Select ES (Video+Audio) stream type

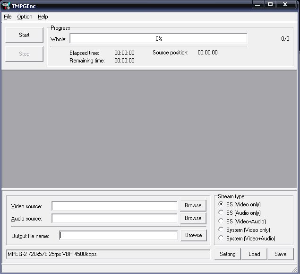tap(242, 221)
